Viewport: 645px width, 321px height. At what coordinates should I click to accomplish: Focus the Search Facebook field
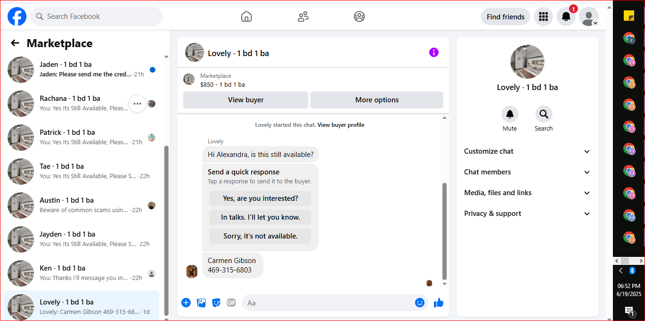pos(96,16)
